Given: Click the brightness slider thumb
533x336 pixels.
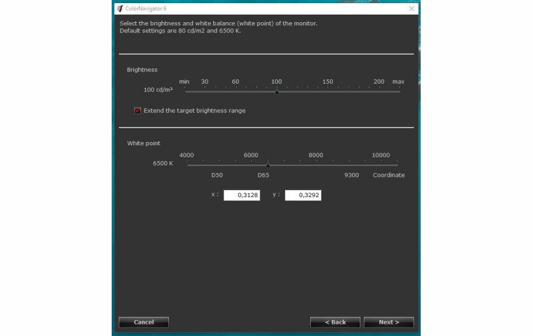Looking at the screenshot, I should (x=277, y=92).
